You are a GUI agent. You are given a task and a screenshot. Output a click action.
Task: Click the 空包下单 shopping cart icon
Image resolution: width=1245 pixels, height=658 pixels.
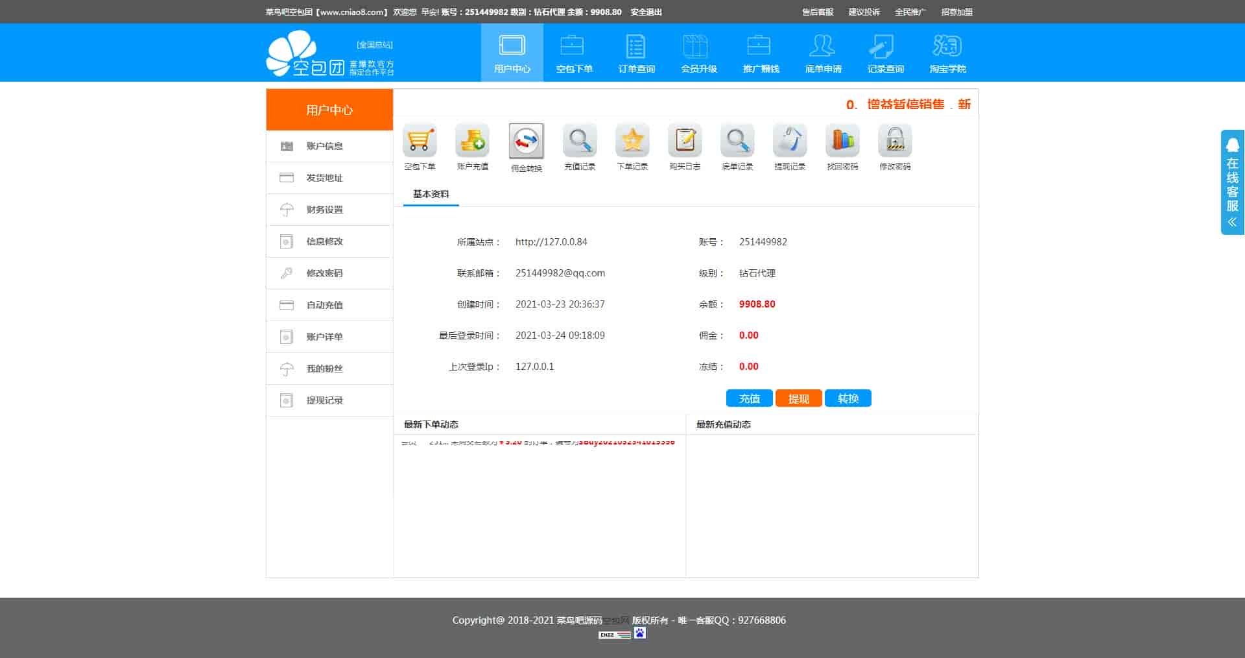coord(420,141)
